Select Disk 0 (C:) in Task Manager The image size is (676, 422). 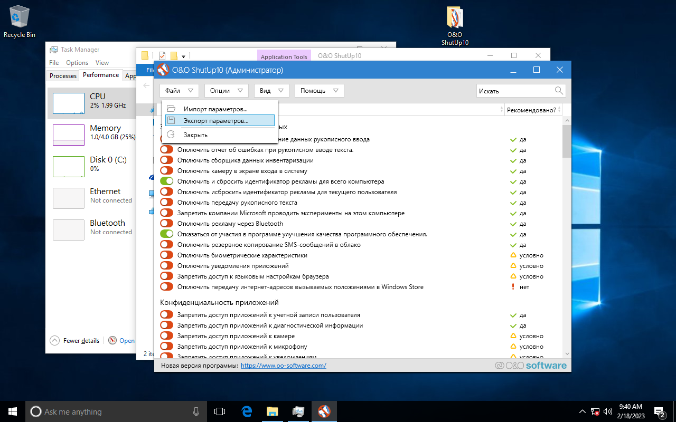92,166
